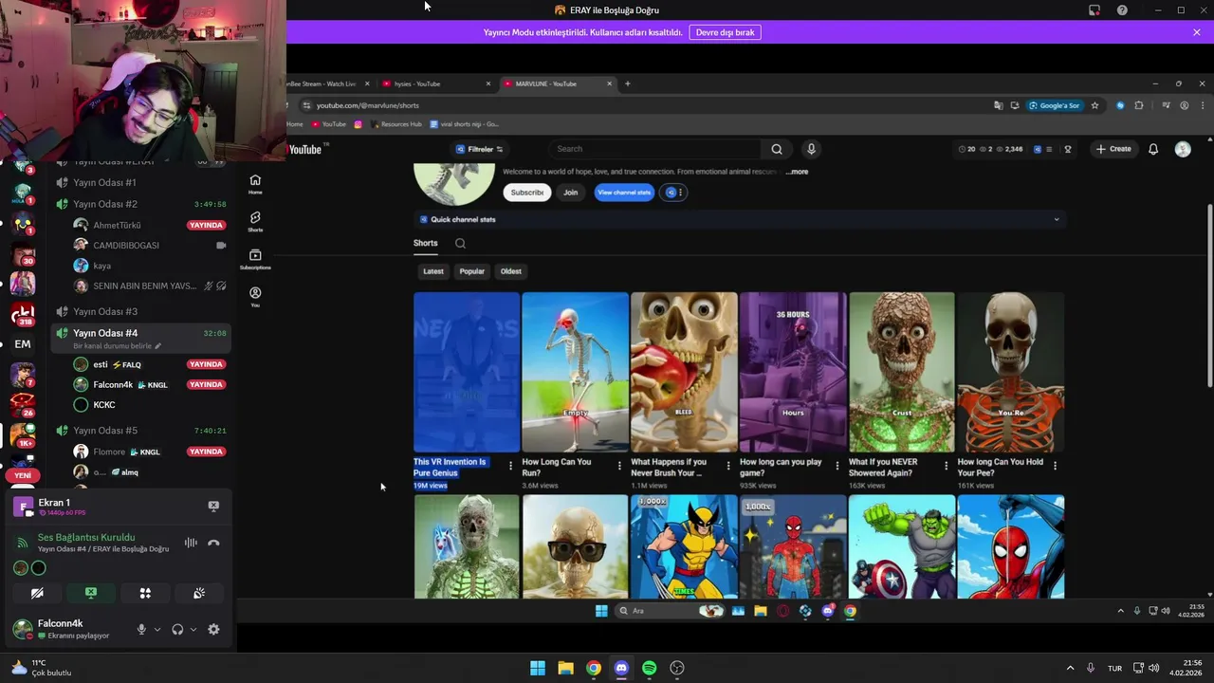Stop streaming Ekran 1 in Discord
The width and height of the screenshot is (1214, 683).
213,507
